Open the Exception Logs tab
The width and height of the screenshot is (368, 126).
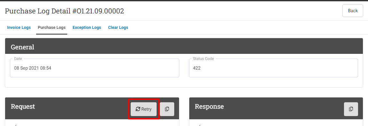click(x=87, y=28)
